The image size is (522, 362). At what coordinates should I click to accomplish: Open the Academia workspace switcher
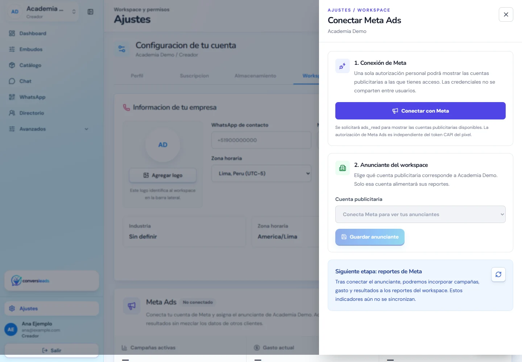[x=43, y=12]
